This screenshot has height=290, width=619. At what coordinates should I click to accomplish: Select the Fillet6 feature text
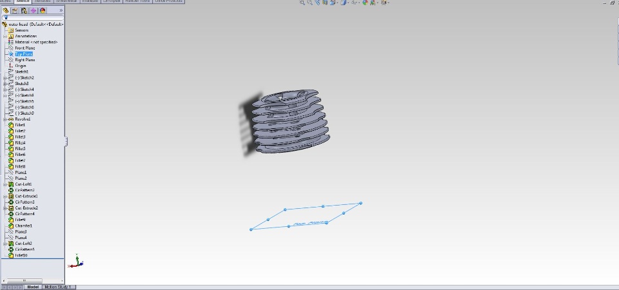coord(20,155)
